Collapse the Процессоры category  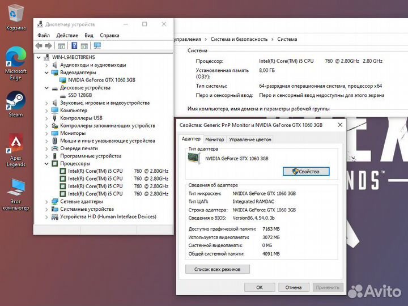46,164
